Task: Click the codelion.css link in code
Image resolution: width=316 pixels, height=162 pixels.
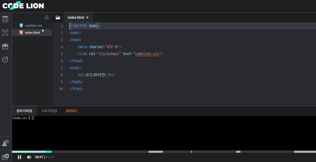Action: coord(147,54)
